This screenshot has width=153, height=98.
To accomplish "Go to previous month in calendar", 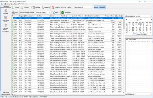I will coord(126,20).
